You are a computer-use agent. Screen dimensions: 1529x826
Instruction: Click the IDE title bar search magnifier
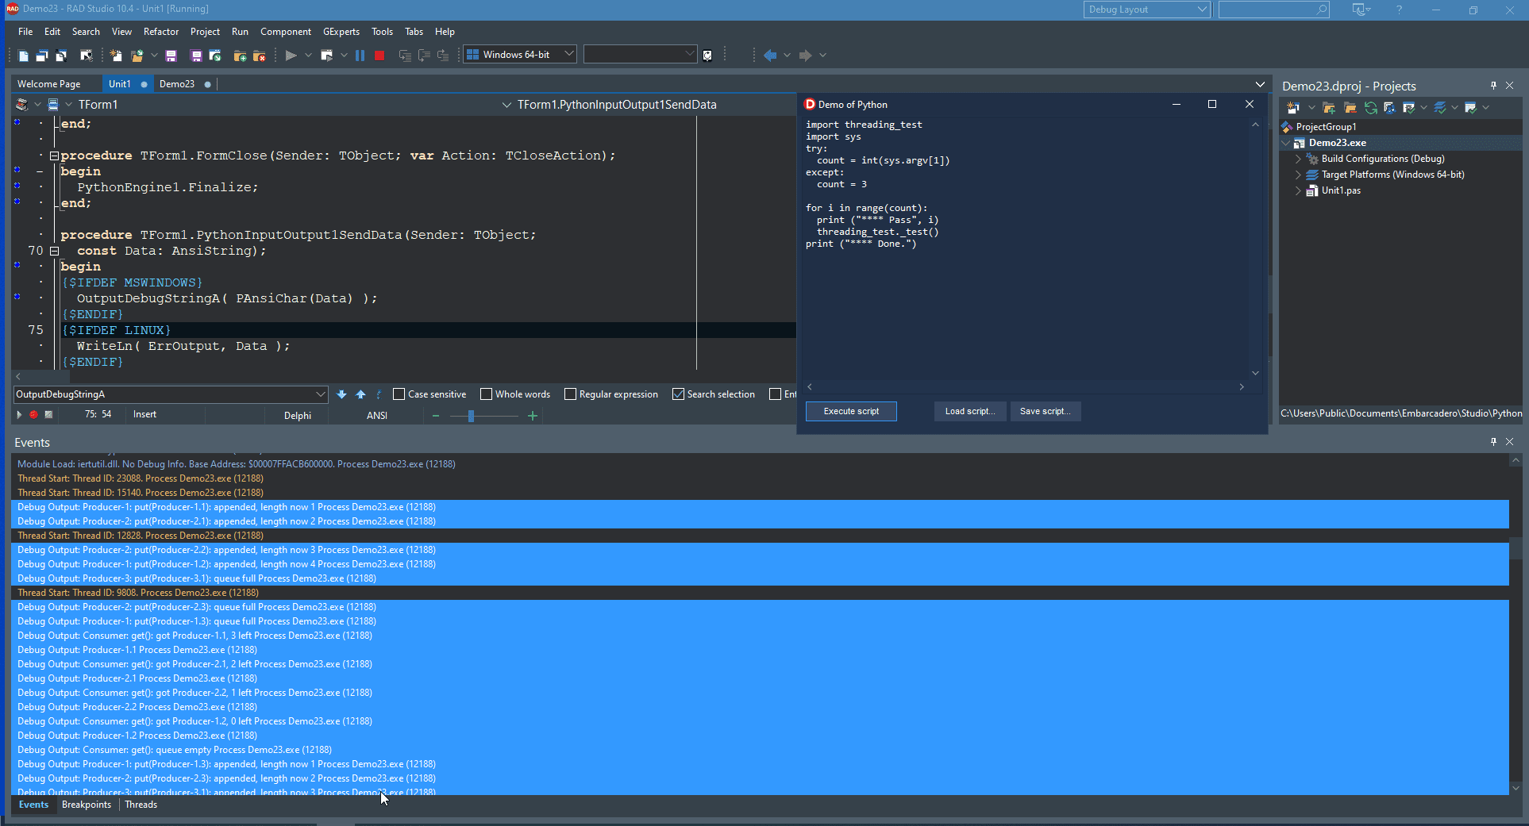pos(1321,10)
